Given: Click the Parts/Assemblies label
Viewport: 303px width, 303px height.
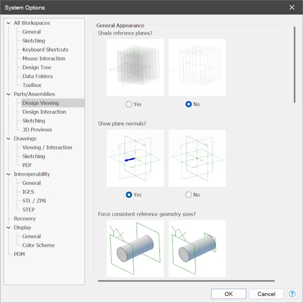Looking at the screenshot, I should (34, 94).
